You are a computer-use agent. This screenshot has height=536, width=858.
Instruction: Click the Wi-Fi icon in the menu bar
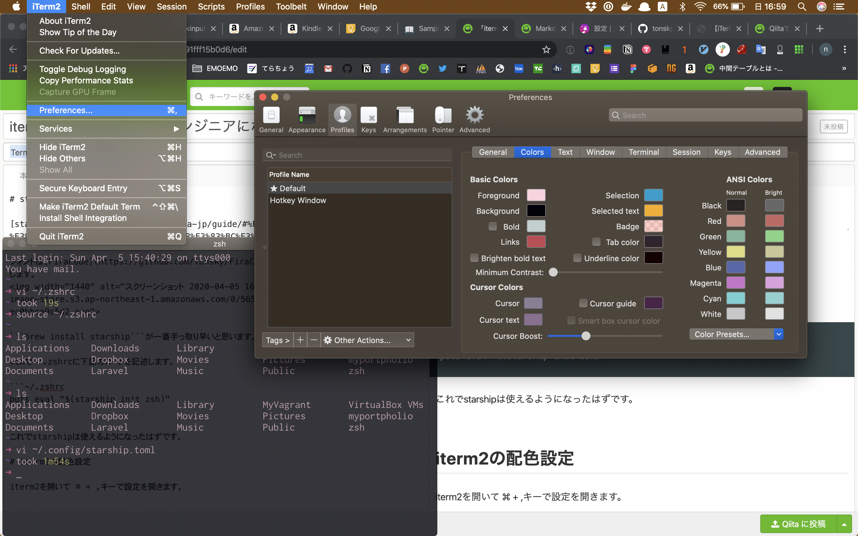point(700,7)
